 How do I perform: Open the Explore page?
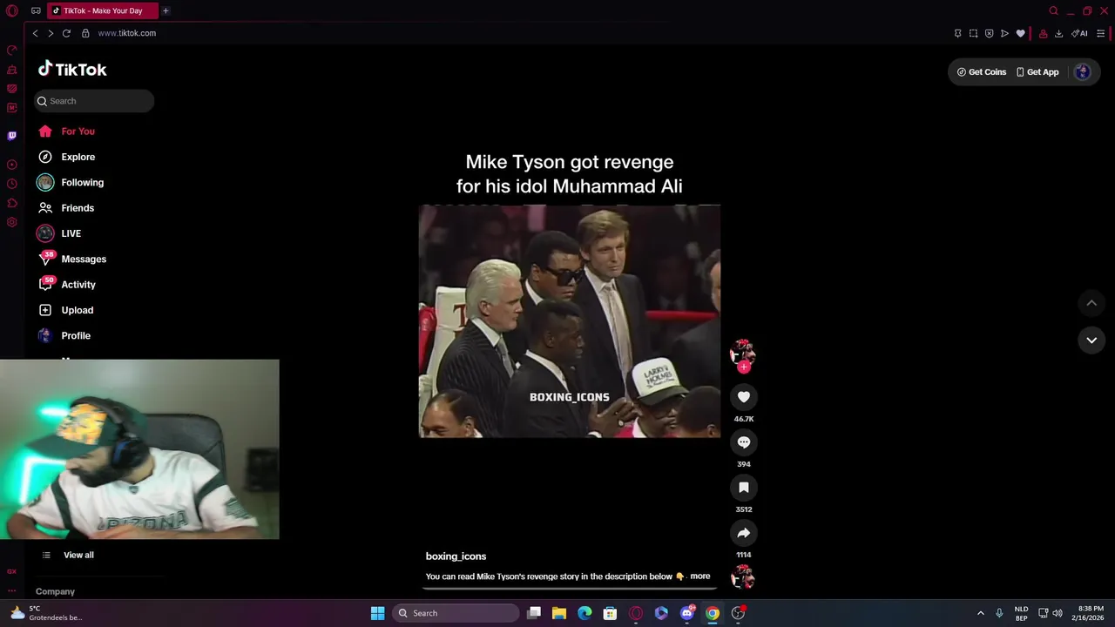(68, 157)
